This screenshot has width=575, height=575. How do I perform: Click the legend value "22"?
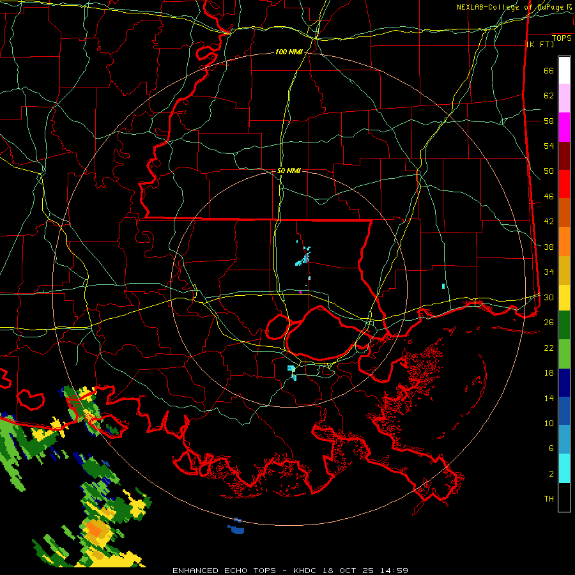(549, 348)
